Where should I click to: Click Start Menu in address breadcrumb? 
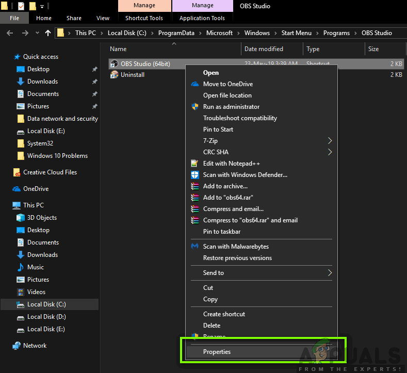point(296,33)
